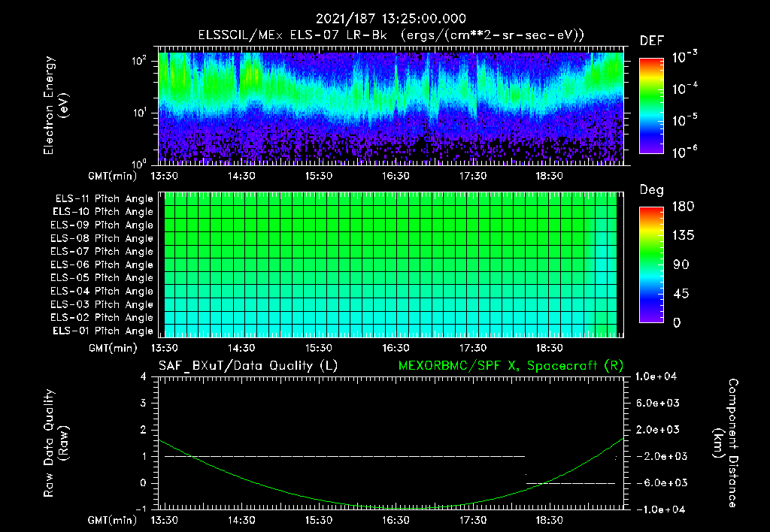Click the Raw Data Quality (Raw) axis label
Screen dimensions: 770x532
(56, 443)
